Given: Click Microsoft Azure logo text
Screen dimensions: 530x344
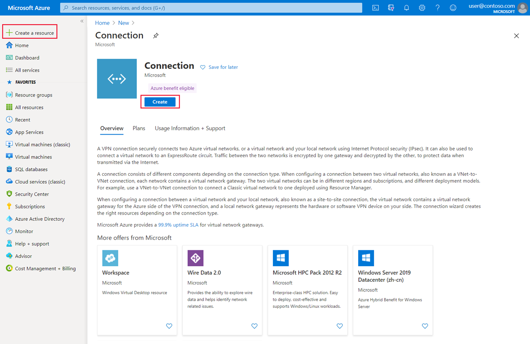Looking at the screenshot, I should (x=29, y=8).
